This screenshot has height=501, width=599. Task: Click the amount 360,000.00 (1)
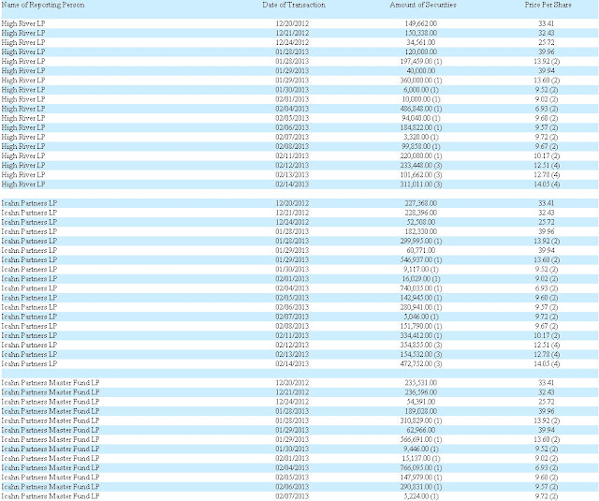[421, 81]
